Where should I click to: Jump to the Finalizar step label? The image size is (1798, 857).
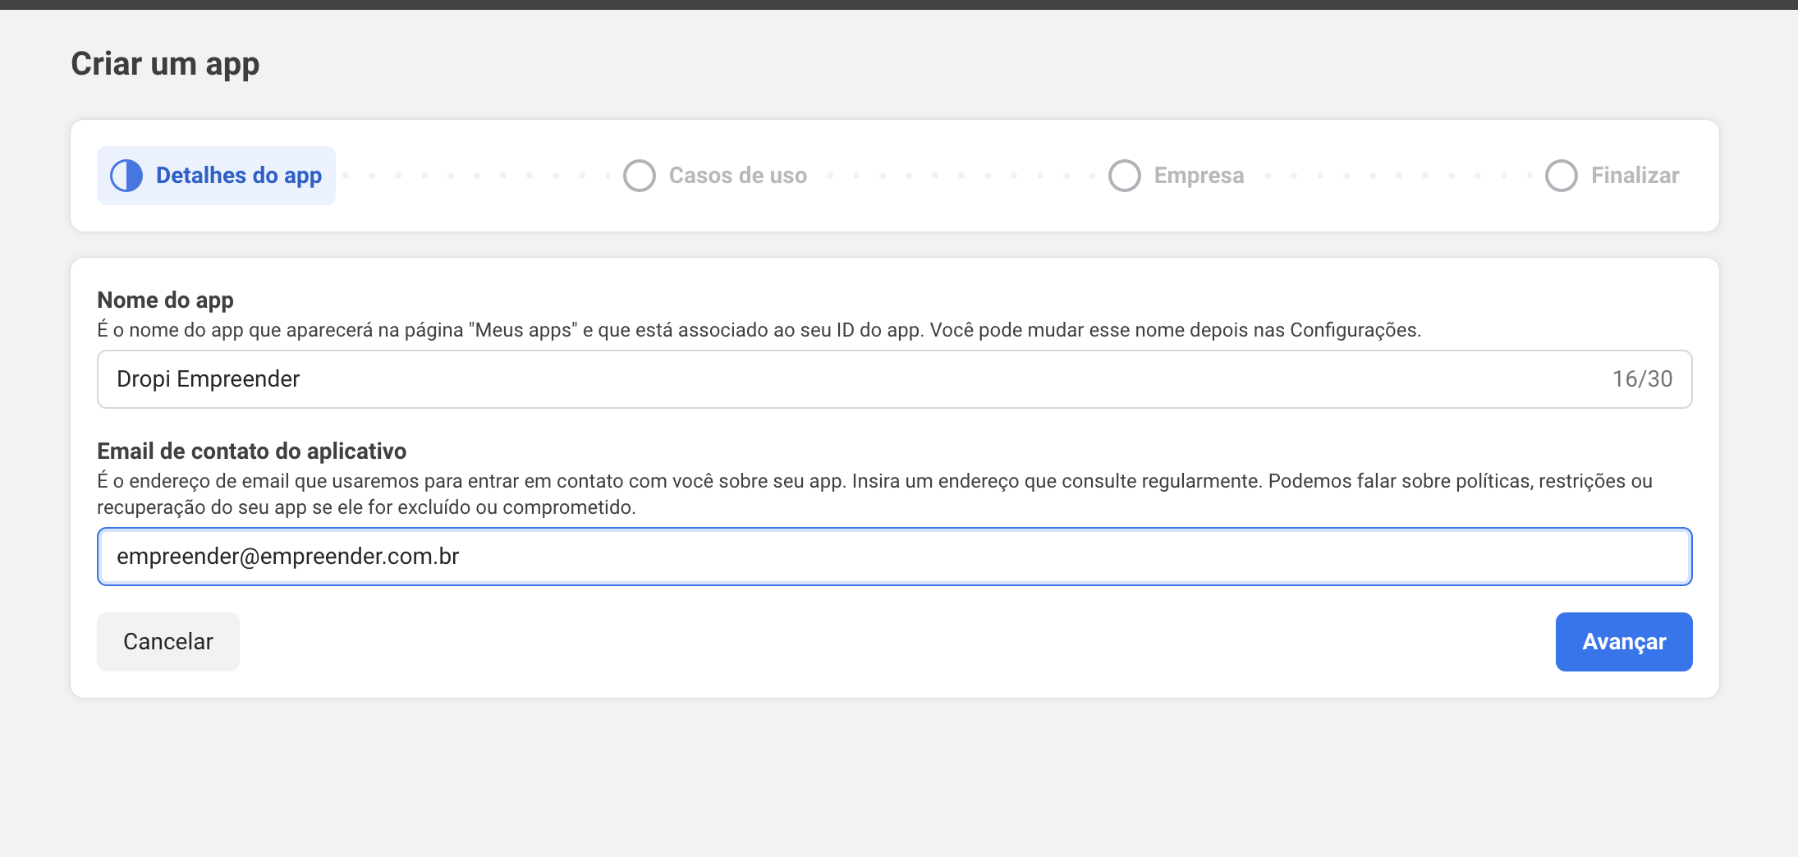coord(1635,176)
